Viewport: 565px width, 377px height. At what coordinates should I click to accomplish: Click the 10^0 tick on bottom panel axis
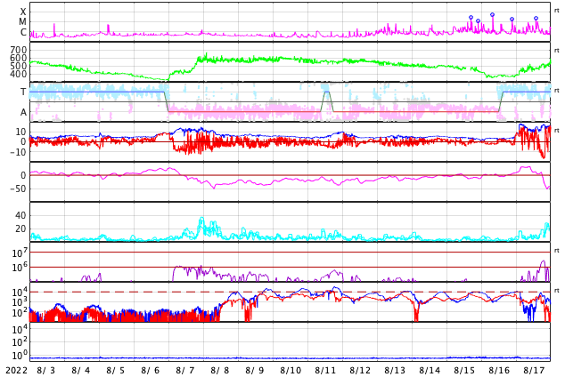[x=20, y=356]
